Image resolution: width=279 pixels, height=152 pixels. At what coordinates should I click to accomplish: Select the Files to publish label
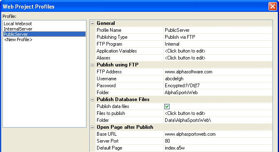pyautogui.click(x=111, y=113)
